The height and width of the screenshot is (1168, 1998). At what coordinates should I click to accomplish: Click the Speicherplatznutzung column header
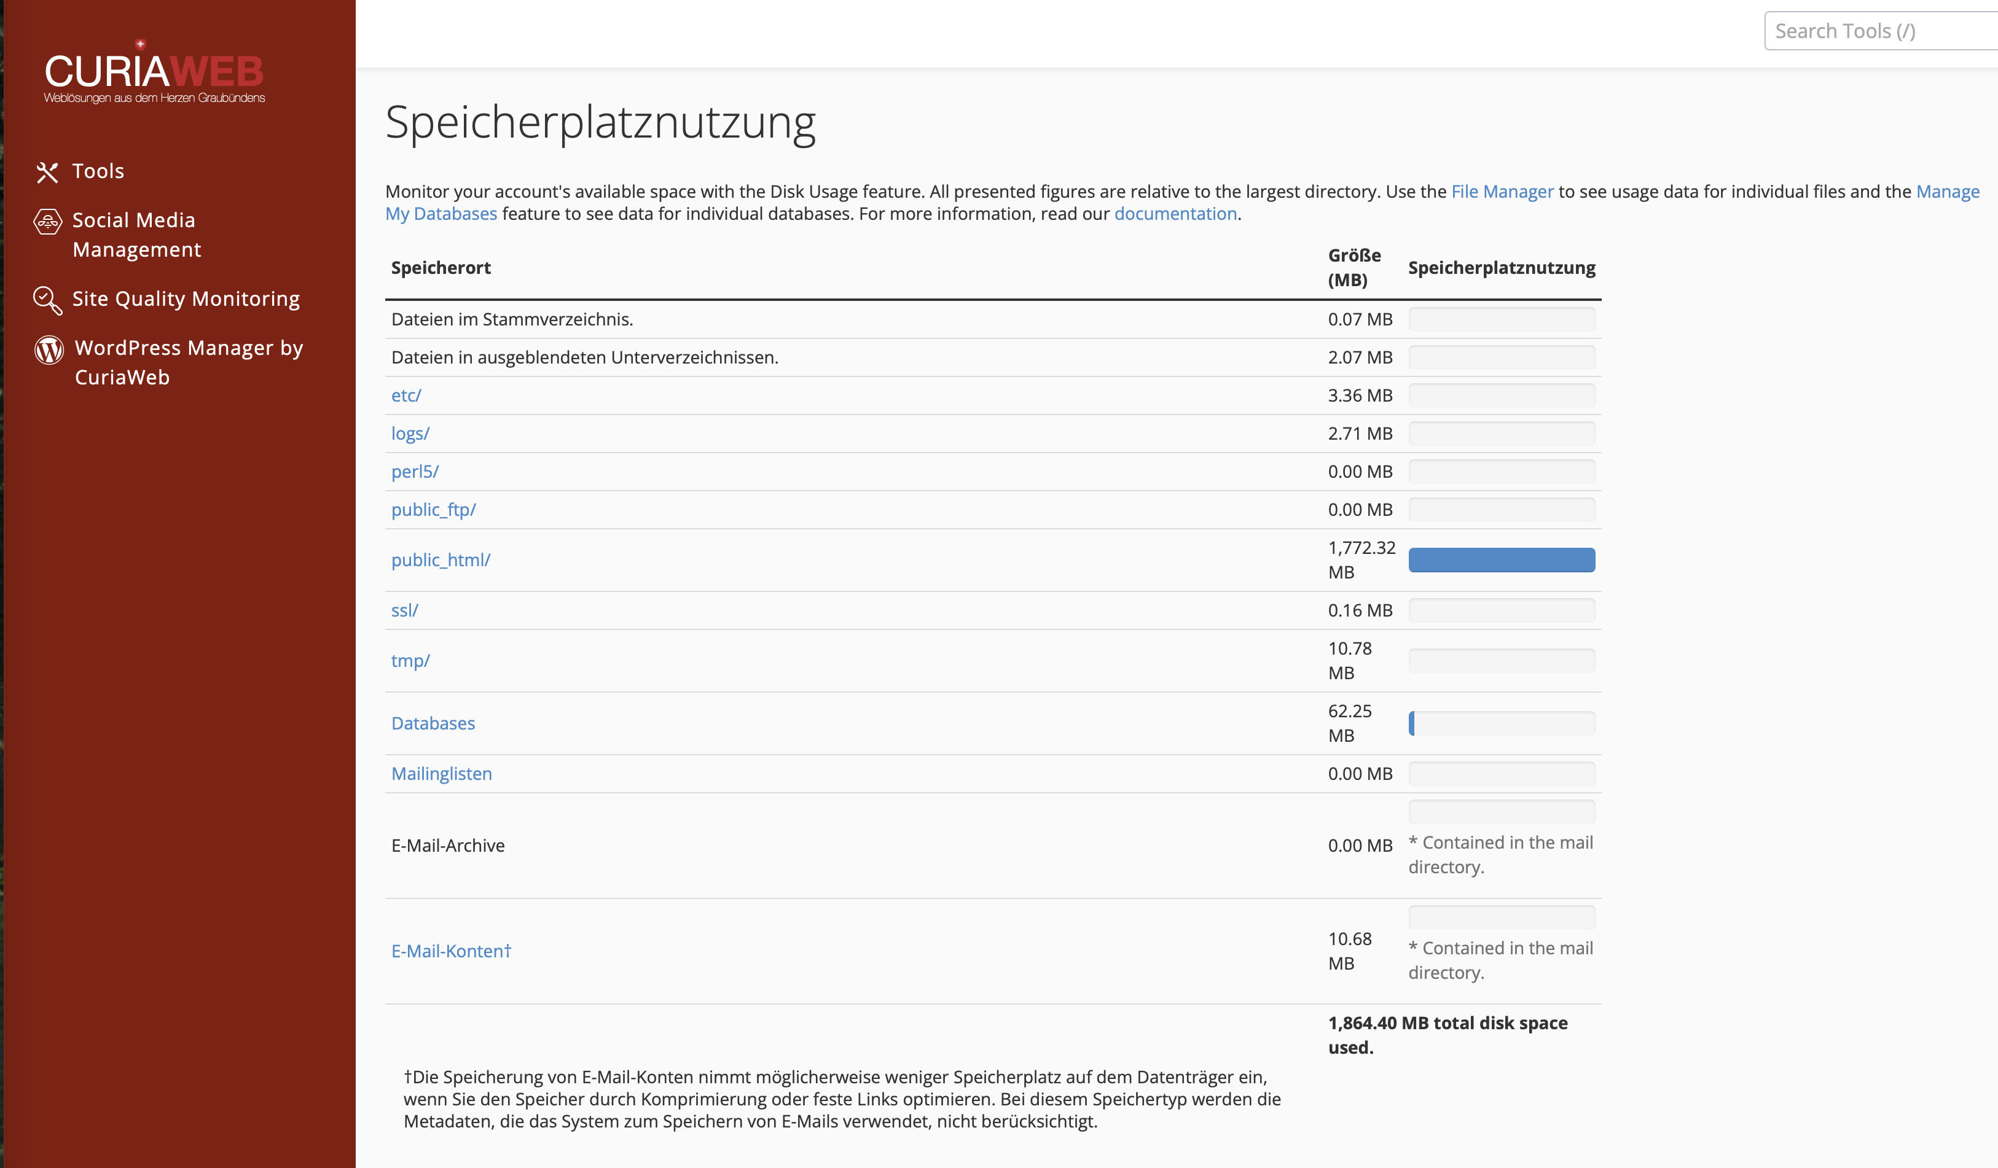coord(1502,268)
